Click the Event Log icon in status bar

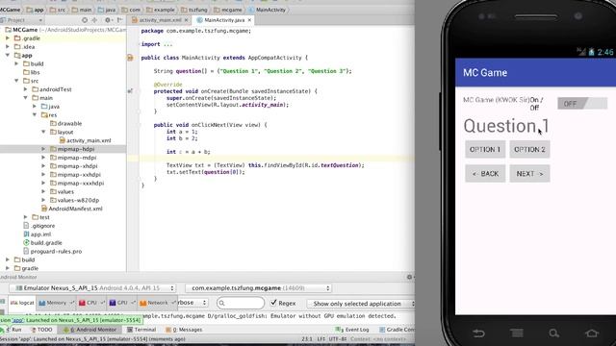tap(340, 330)
